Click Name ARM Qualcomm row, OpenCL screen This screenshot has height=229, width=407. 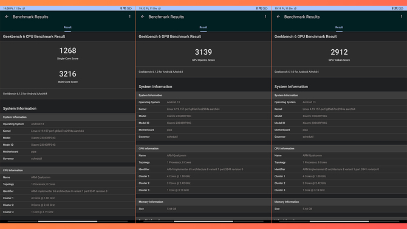[x=203, y=156]
